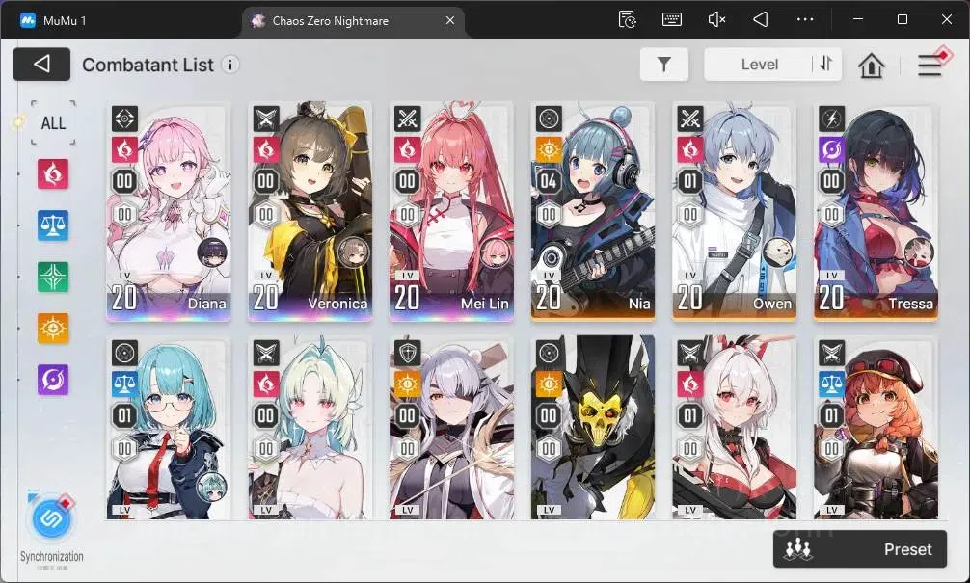Go back using the Combatant List arrow
970x583 pixels.
click(41, 65)
